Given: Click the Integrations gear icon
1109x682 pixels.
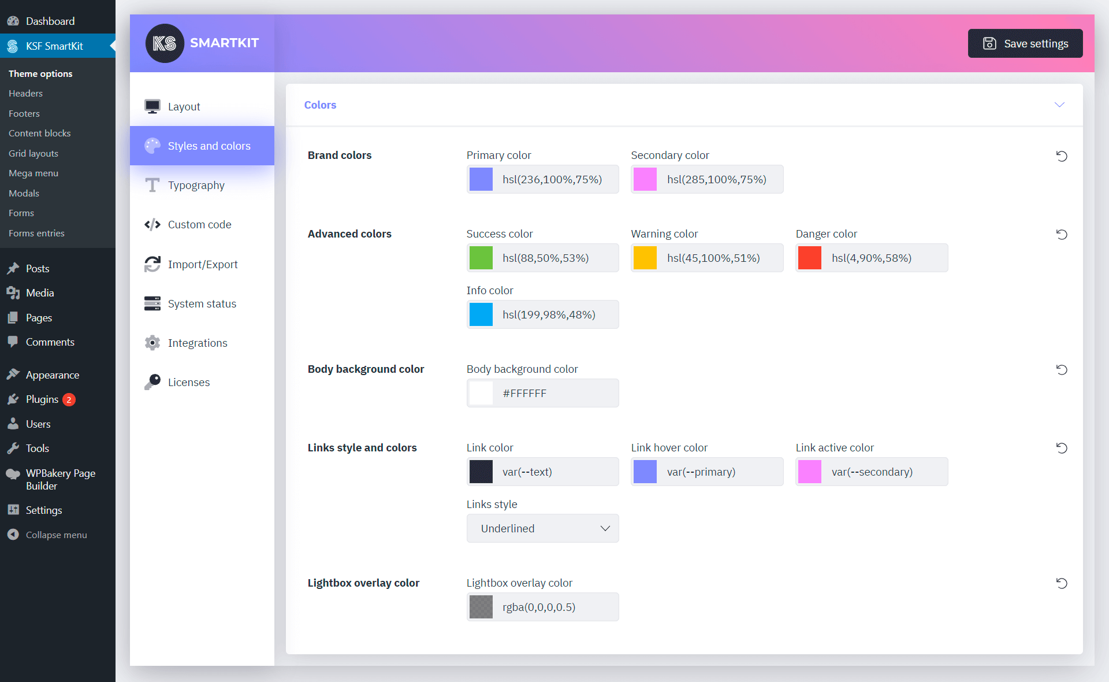Looking at the screenshot, I should tap(152, 343).
